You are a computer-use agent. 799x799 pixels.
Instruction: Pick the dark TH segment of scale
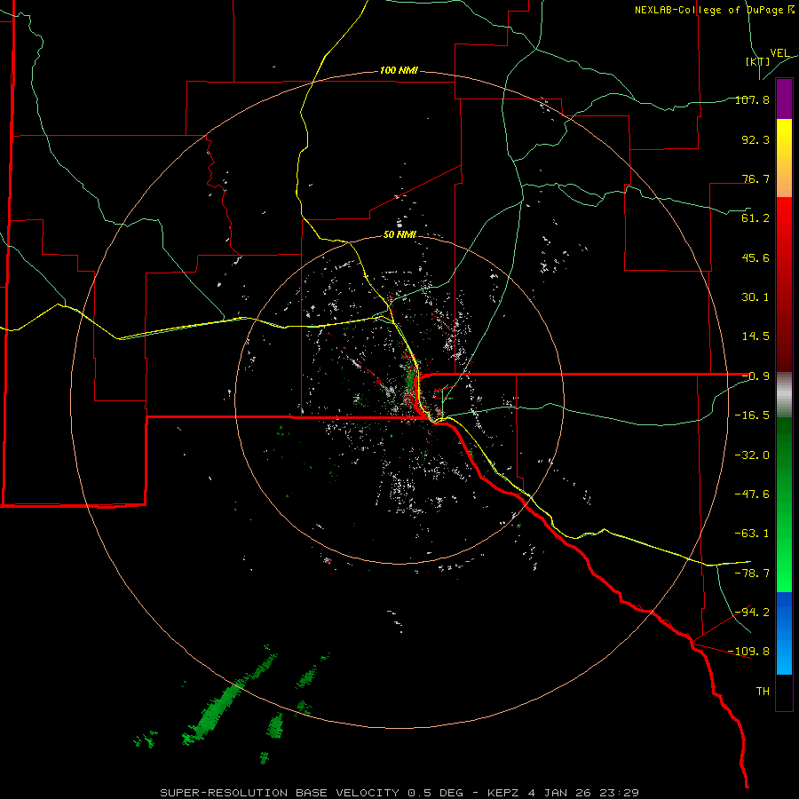point(784,692)
